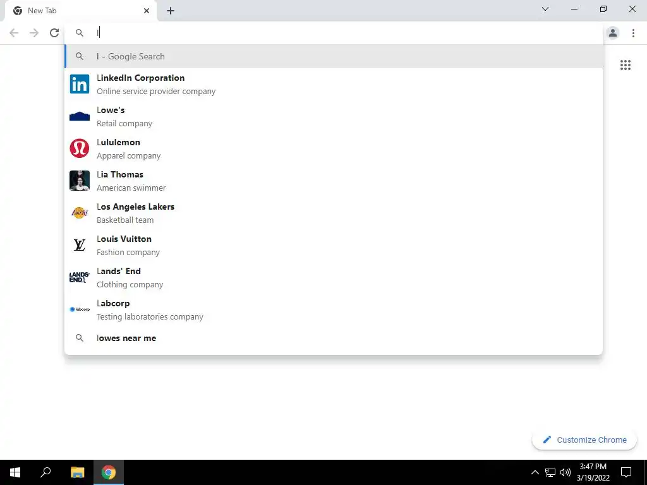
Task: Select the New Tab tab
Action: (x=80, y=11)
